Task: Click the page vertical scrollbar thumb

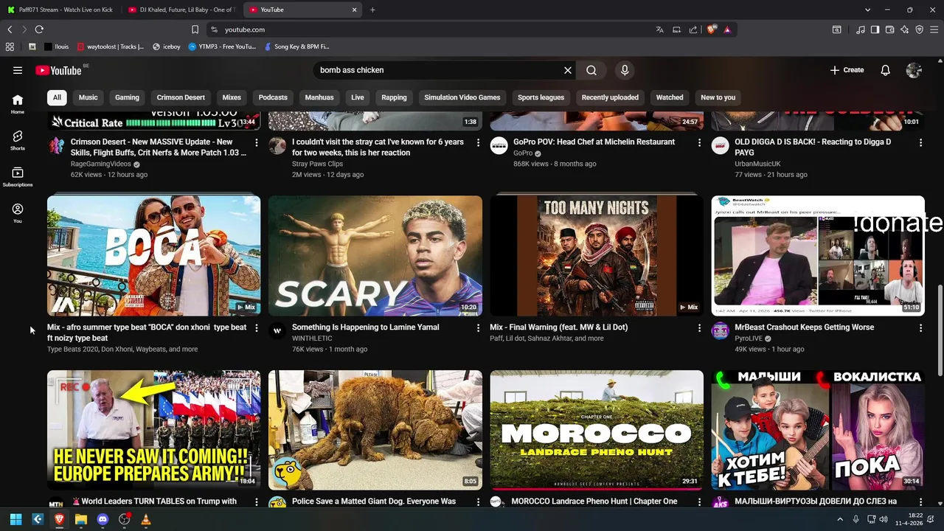Action: (940, 332)
